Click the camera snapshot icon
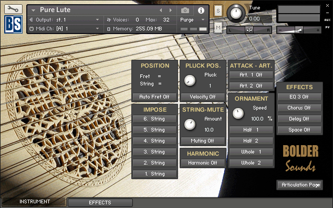This screenshot has height=208, width=333. click(185, 10)
